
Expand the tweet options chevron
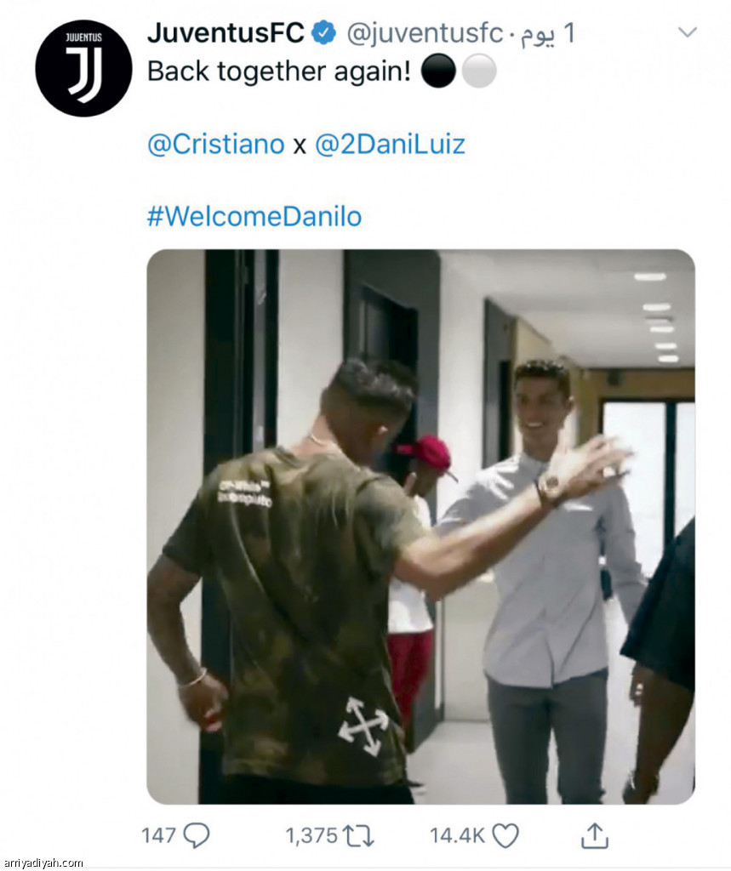tap(688, 32)
